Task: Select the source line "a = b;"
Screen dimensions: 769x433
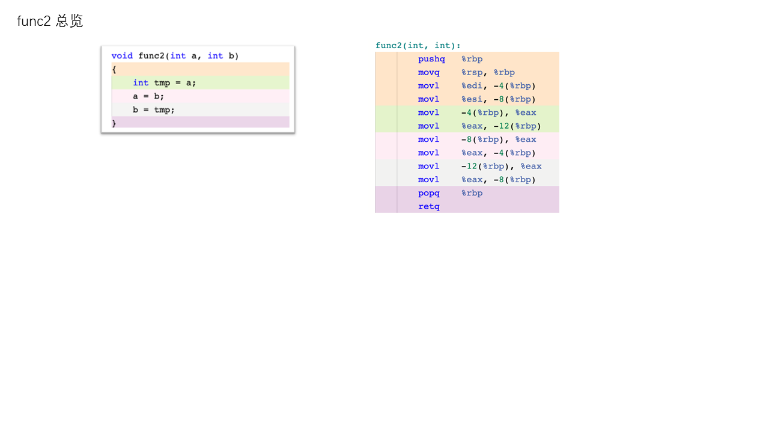Action: point(148,96)
